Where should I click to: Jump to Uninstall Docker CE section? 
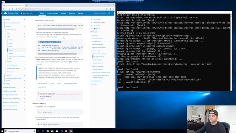pos(96,81)
